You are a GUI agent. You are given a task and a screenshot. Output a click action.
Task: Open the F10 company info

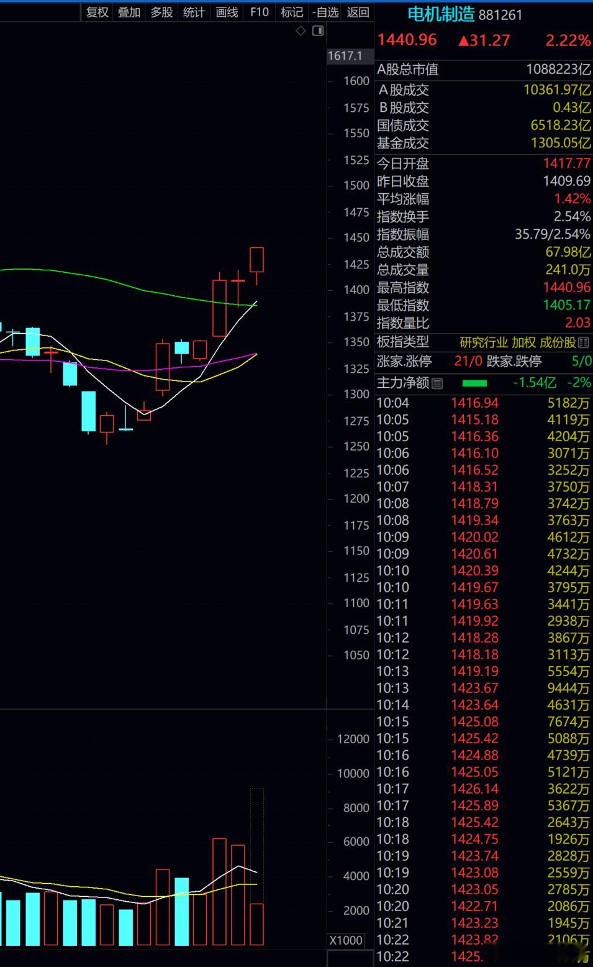tap(260, 12)
